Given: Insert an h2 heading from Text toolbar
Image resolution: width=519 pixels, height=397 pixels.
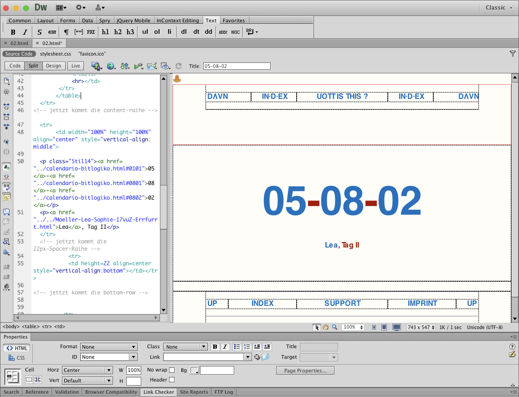Looking at the screenshot, I should [x=118, y=32].
